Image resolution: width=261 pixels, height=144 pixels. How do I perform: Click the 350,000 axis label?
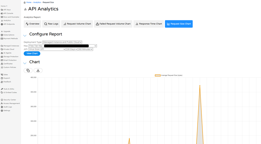coord(33,107)
